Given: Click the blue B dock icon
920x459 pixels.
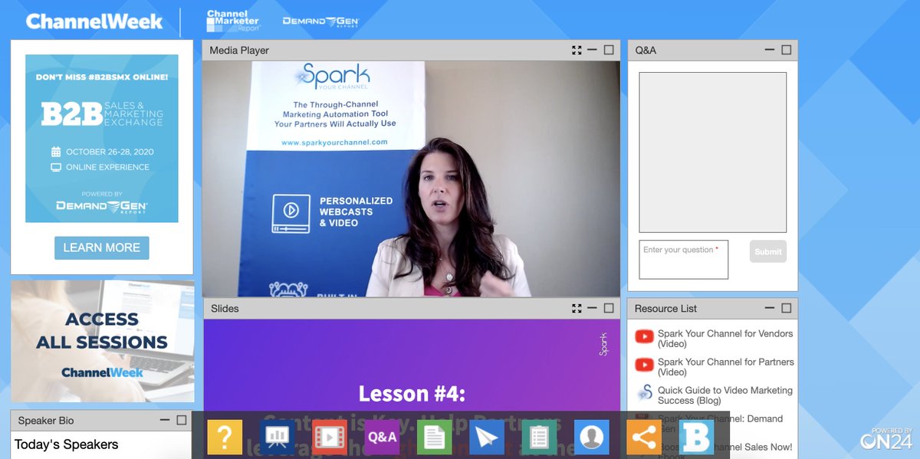Looking at the screenshot, I should coord(696,438).
